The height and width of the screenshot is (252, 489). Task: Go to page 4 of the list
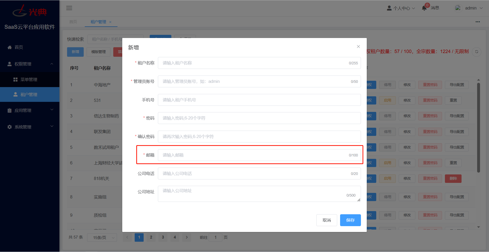(x=175, y=237)
